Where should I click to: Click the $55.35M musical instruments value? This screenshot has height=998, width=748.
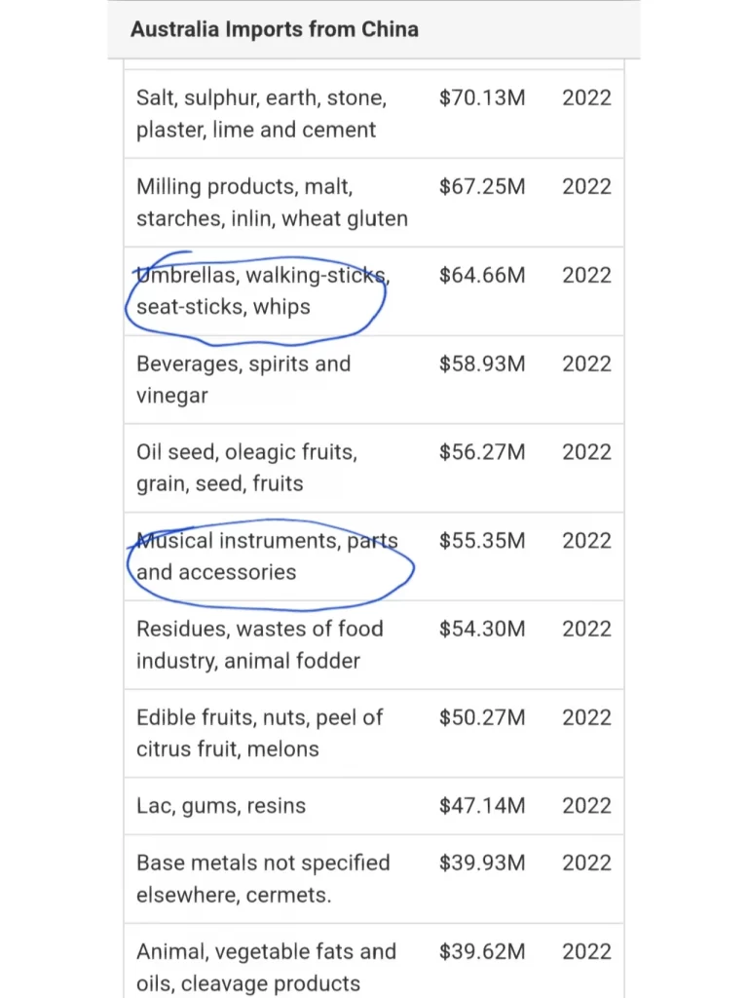pos(482,540)
